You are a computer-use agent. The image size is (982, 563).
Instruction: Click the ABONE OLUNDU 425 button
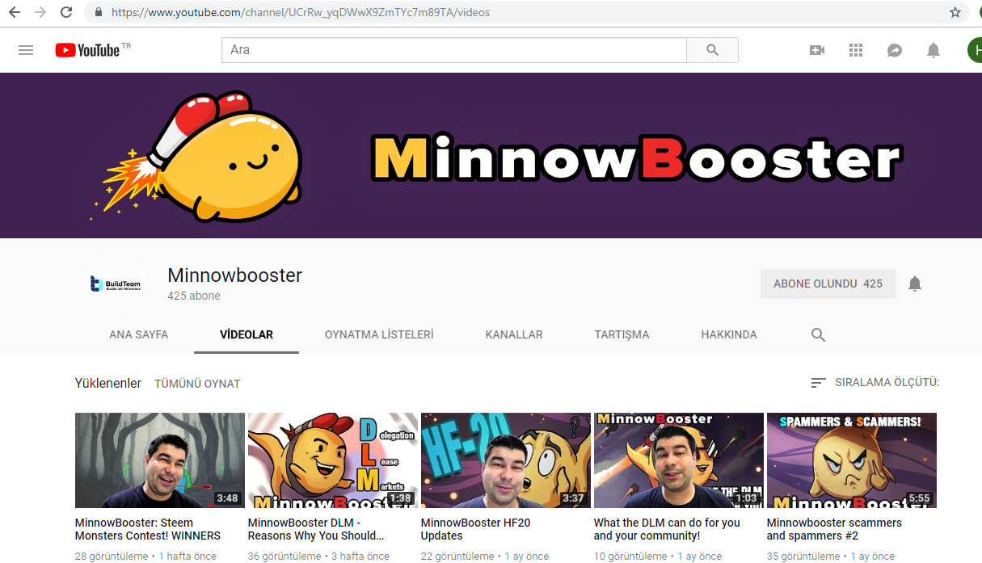pos(828,284)
